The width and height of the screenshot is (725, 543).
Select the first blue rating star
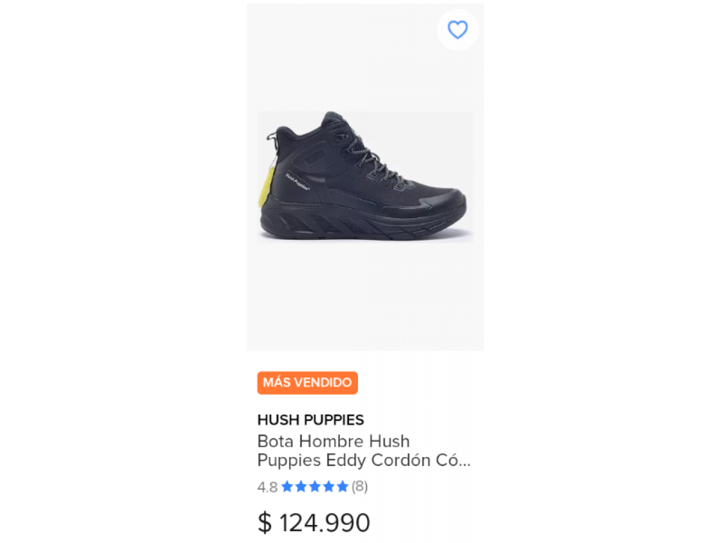click(287, 486)
